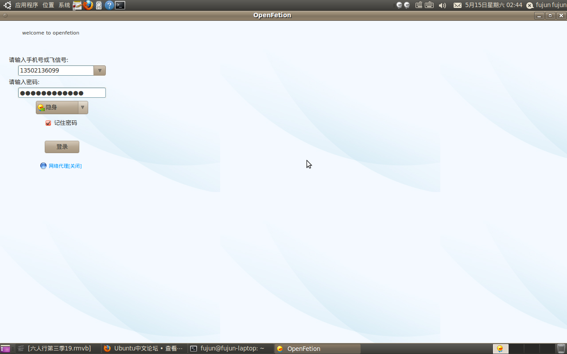Switch to the Ubuntu中文论坛 Firefox window

pyautogui.click(x=144, y=349)
